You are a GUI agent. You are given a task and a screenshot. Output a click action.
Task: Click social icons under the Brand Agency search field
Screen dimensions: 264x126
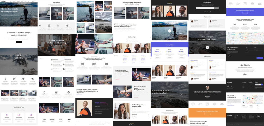[207, 11]
